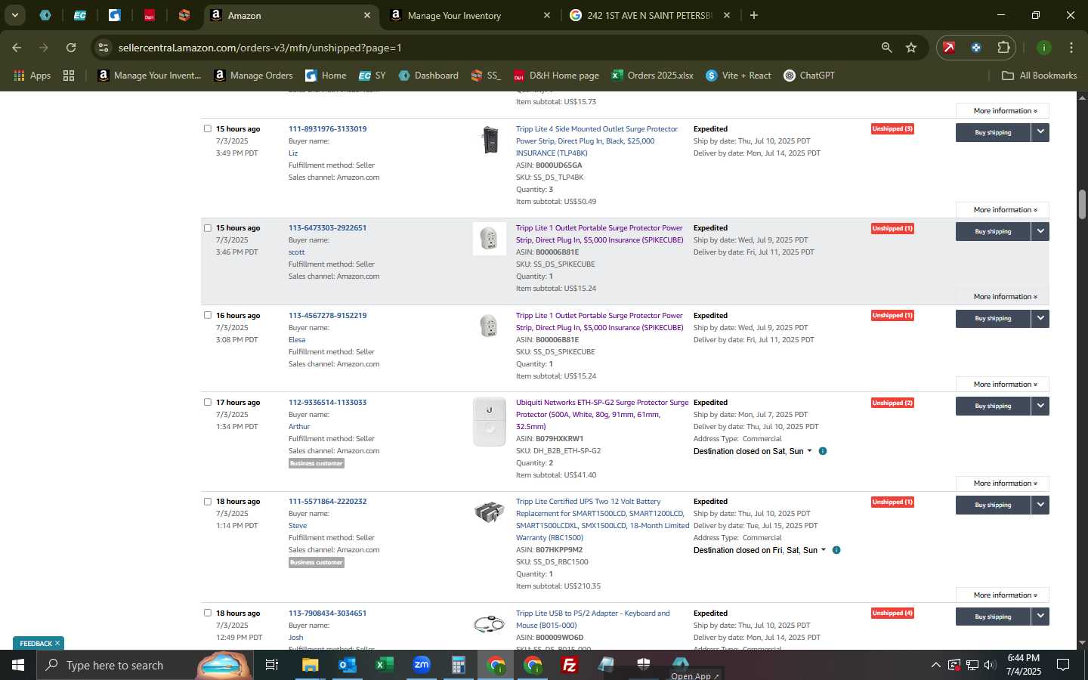Image resolution: width=1088 pixels, height=680 pixels.
Task: Show hidden system tray icons
Action: pyautogui.click(x=935, y=665)
